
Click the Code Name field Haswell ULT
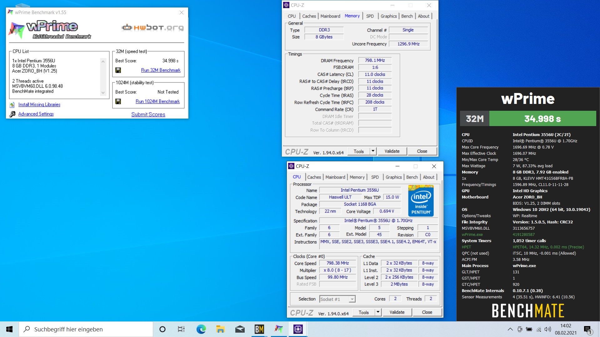(x=340, y=197)
